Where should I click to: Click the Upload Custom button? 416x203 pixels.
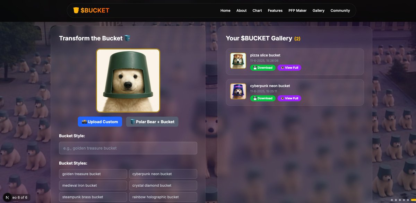pyautogui.click(x=100, y=122)
